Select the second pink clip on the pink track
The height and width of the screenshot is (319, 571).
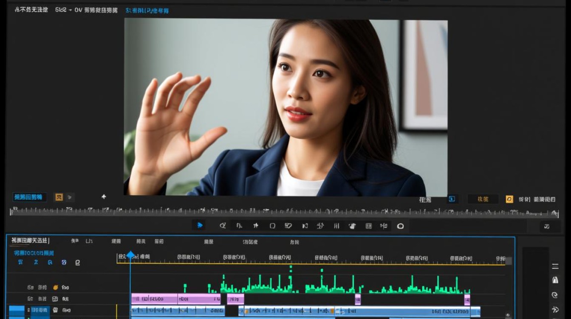199,299
